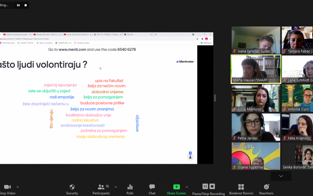Open the Chrome three-dot menu
The height and width of the screenshot is (196, 313).
(x=210, y=39)
